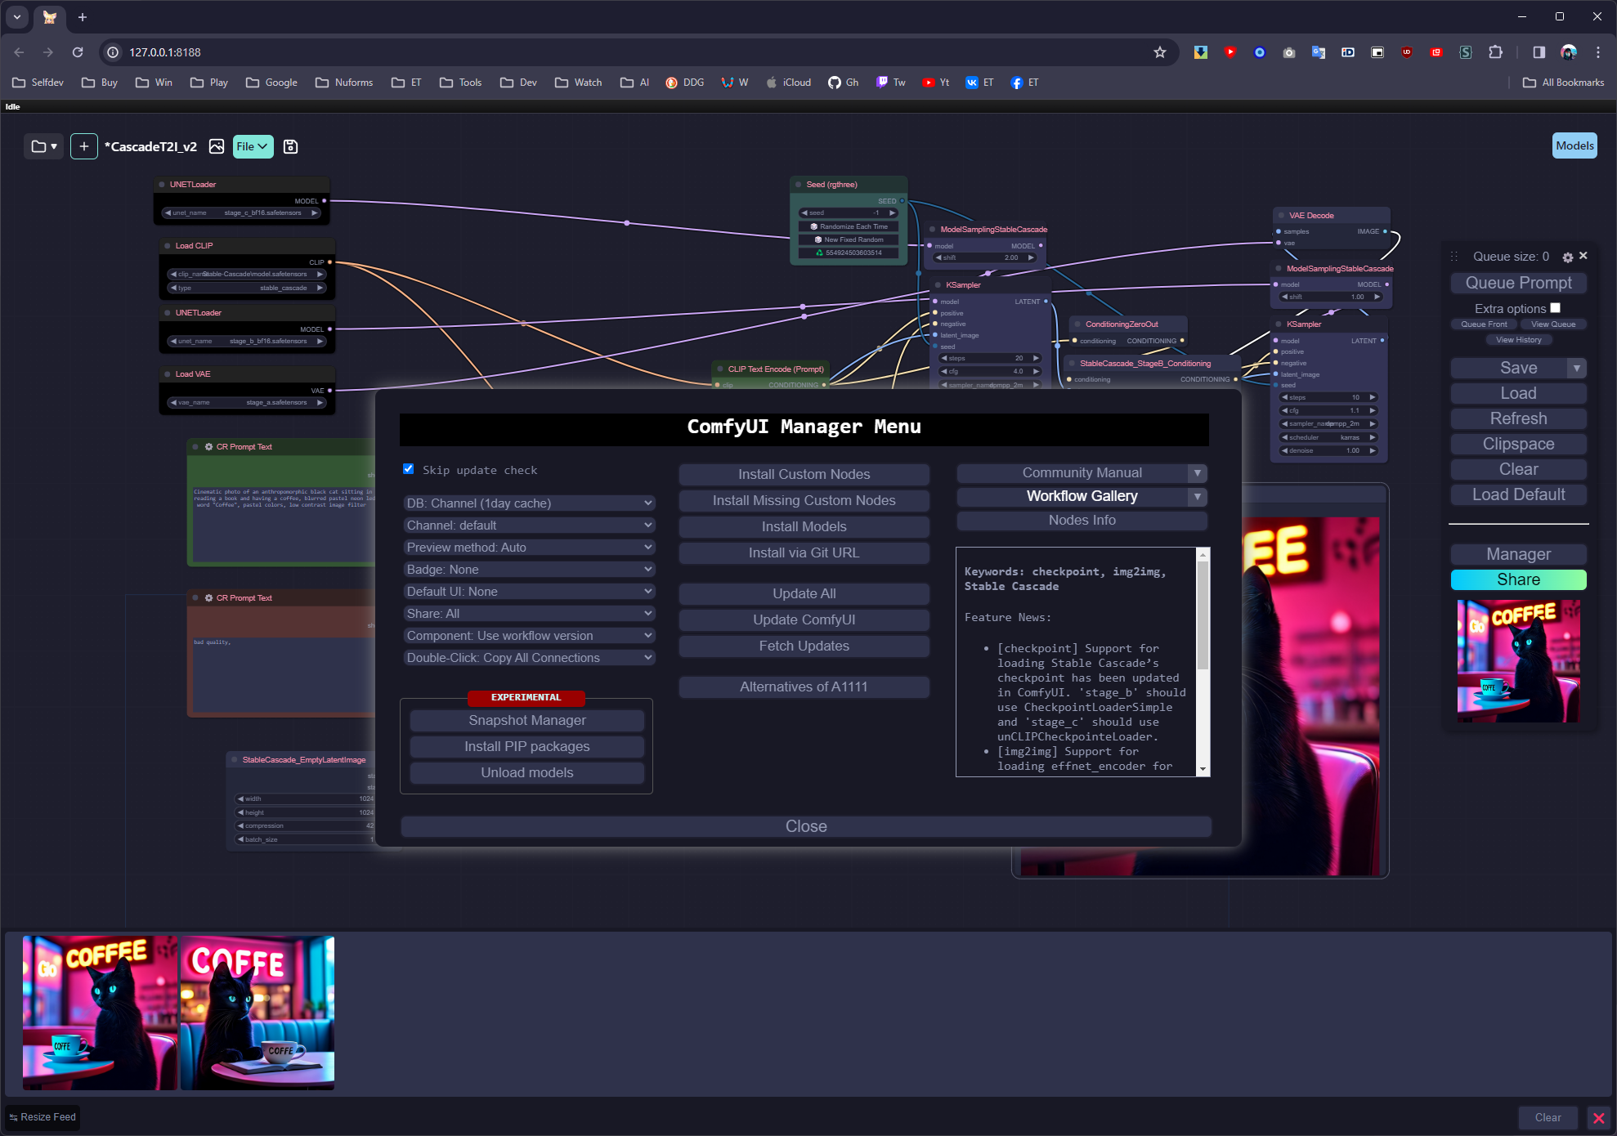Open tab search dropdown arrow
The width and height of the screenshot is (1617, 1136).
[x=17, y=16]
